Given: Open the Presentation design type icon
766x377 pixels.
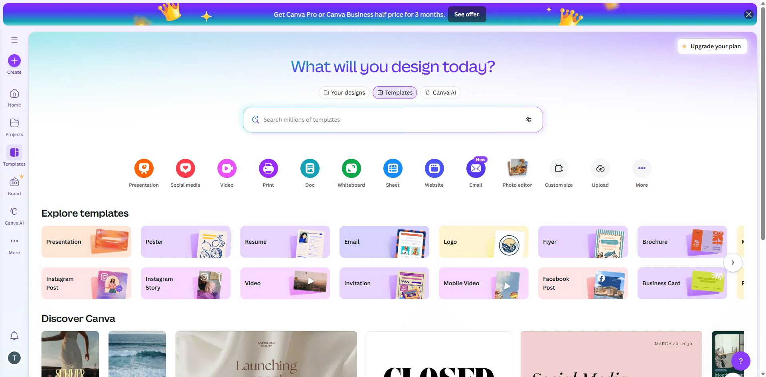Looking at the screenshot, I should tap(144, 168).
